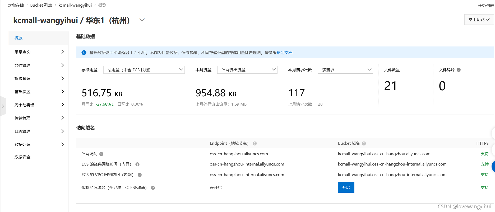Click the 516.75 KB storage value
Image resolution: width=495 pixels, height=212 pixels.
click(x=102, y=93)
